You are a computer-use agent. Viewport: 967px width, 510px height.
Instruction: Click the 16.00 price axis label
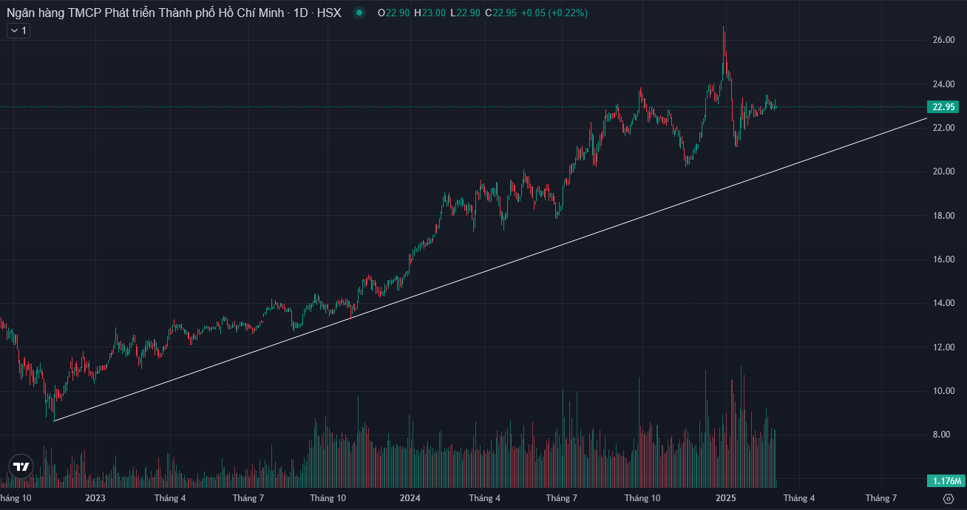943,259
